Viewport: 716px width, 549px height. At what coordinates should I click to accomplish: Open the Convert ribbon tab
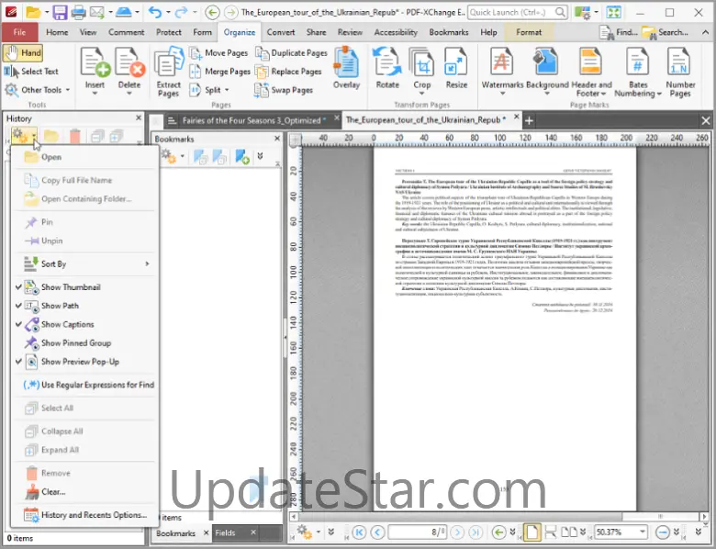[281, 32]
